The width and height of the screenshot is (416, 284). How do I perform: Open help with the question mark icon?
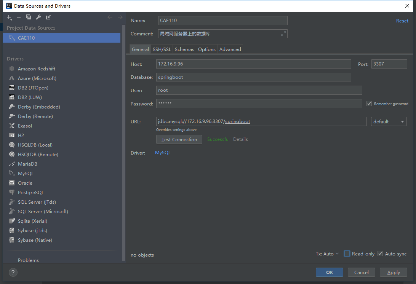(x=13, y=272)
